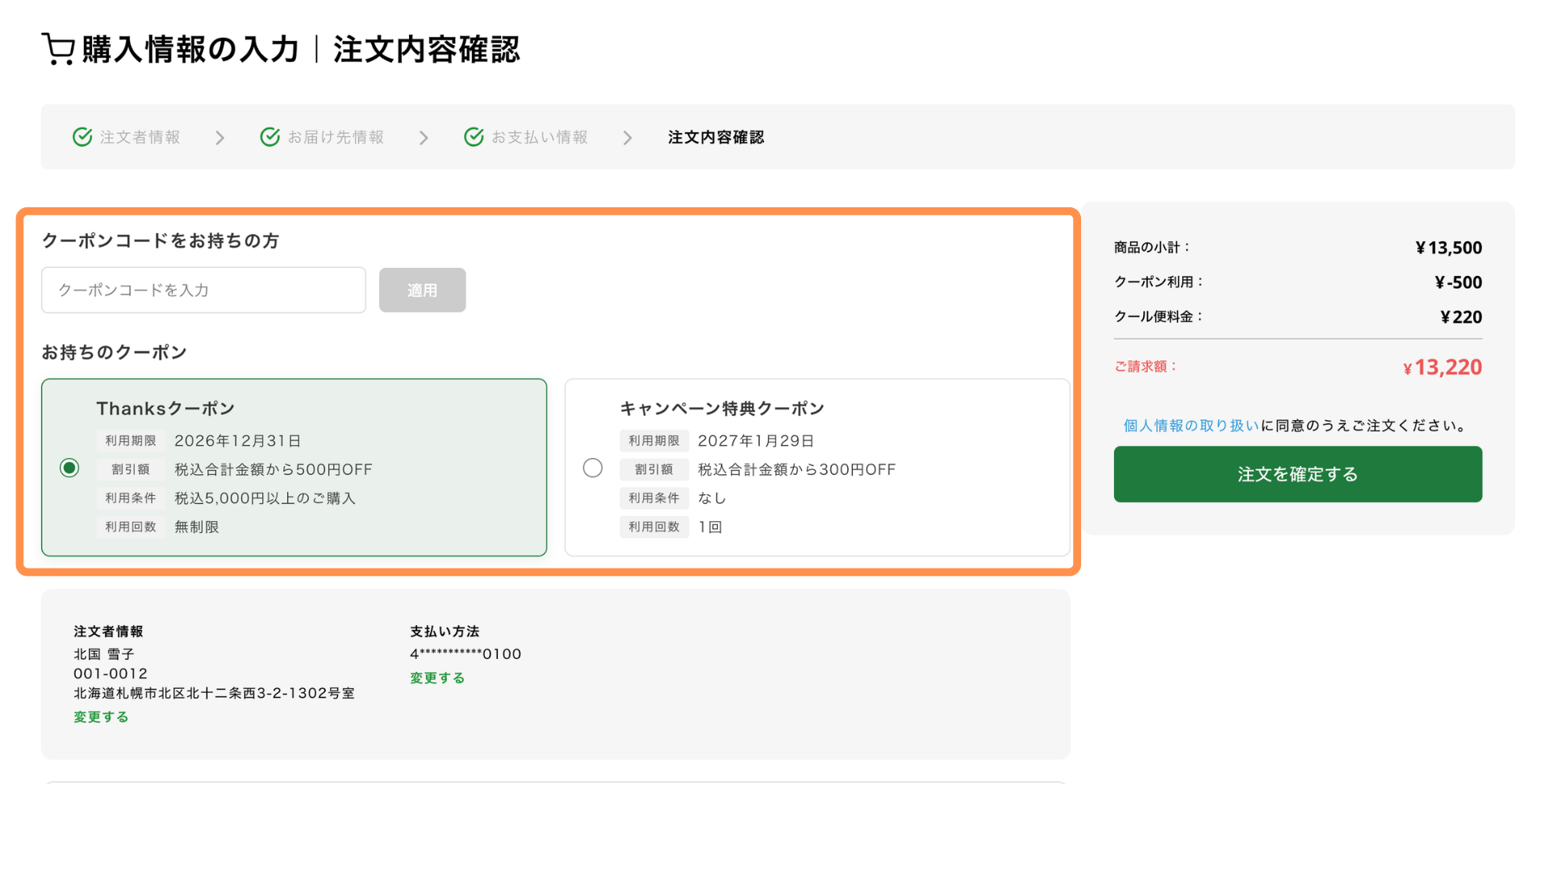Viewport: 1549px width, 871px height.
Task: Click the ご請求額 label
Action: (x=1146, y=367)
